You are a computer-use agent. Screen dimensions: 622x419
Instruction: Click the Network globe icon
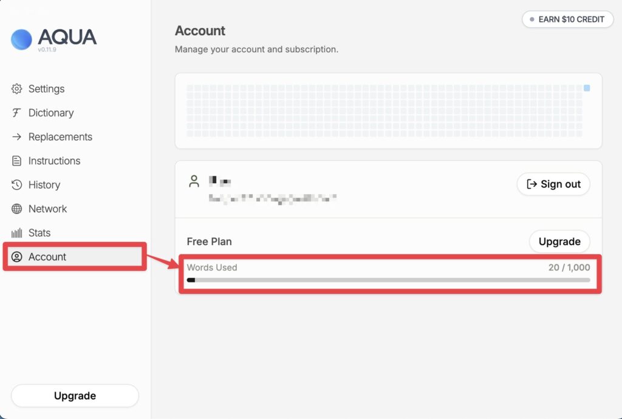(17, 209)
